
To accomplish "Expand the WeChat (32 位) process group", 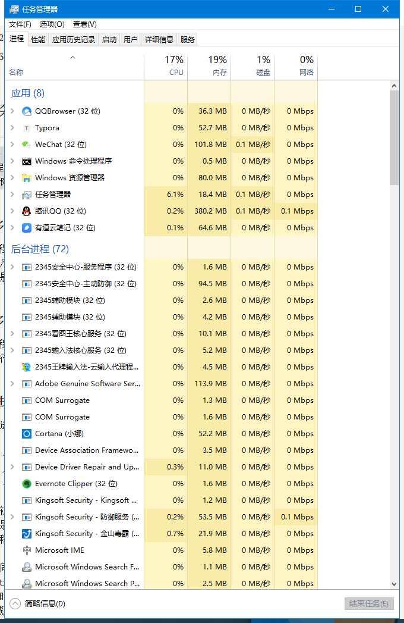I will [x=12, y=145].
